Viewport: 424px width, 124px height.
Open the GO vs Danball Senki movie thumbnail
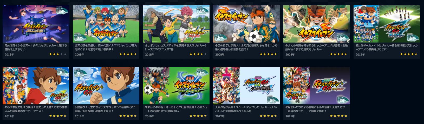pyautogui.click(x=246, y=86)
